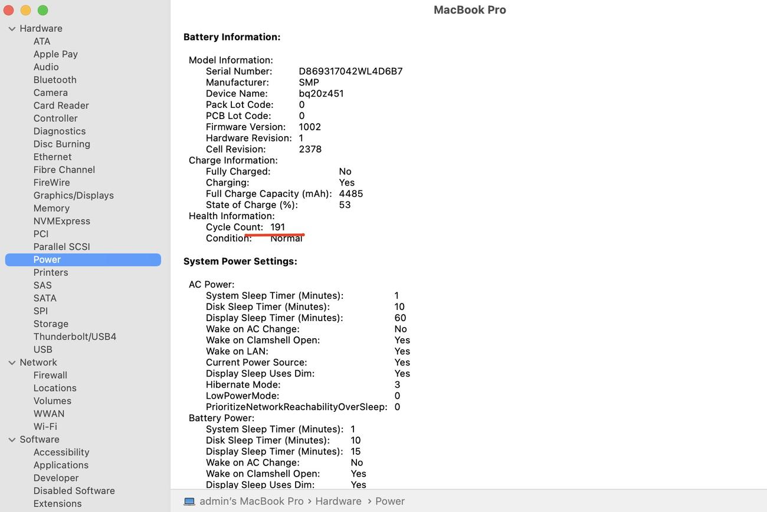Screen dimensions: 767x512
Task: Click the Condition value Normal
Action: (287, 239)
